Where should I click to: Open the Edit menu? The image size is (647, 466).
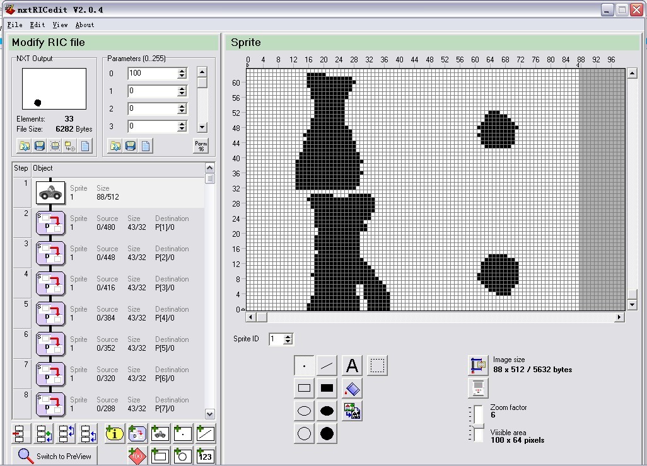[38, 25]
